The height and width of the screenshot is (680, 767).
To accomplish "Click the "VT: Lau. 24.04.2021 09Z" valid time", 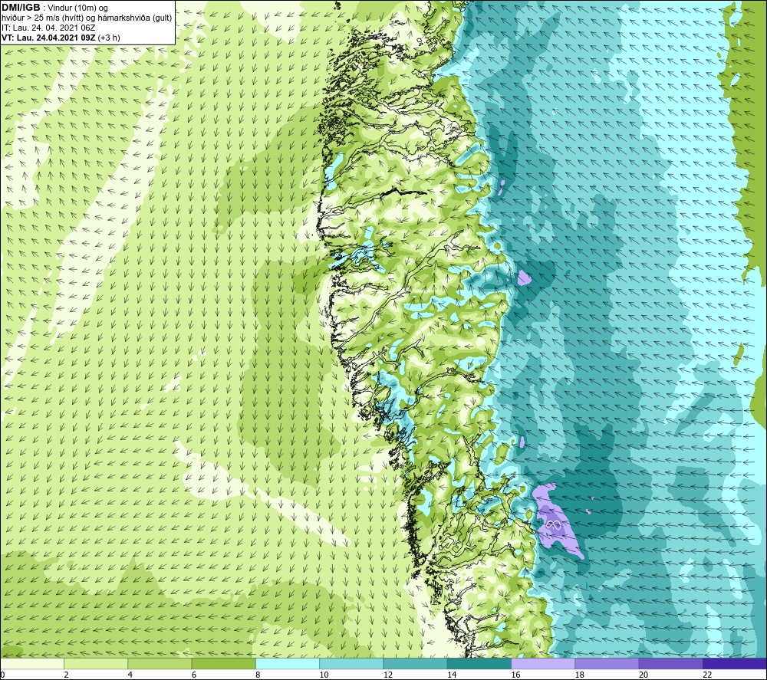I will point(48,38).
